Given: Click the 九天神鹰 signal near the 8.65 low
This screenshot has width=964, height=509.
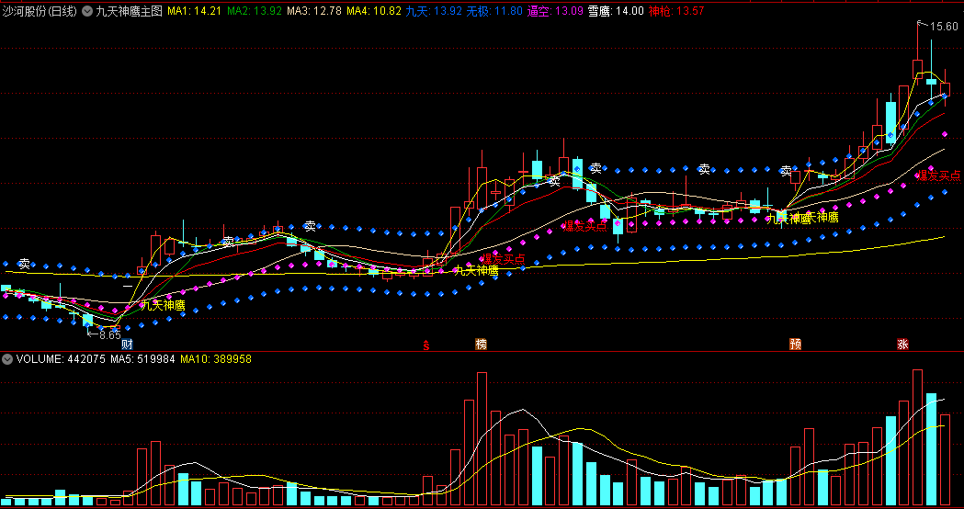Looking at the screenshot, I should (163, 306).
